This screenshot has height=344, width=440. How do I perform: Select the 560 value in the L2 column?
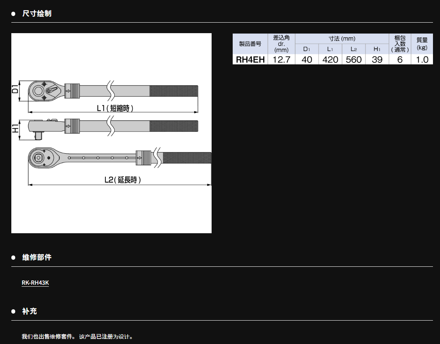point(353,60)
